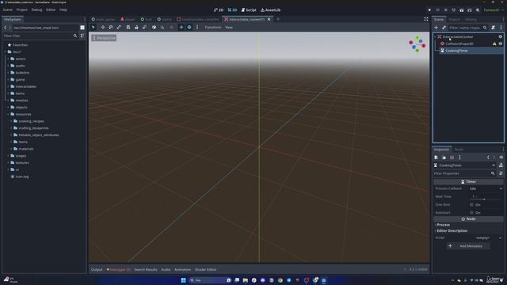Open the CookingTimer object dropdown in Inspector
Viewport: 507px width, 285px height.
465,165
